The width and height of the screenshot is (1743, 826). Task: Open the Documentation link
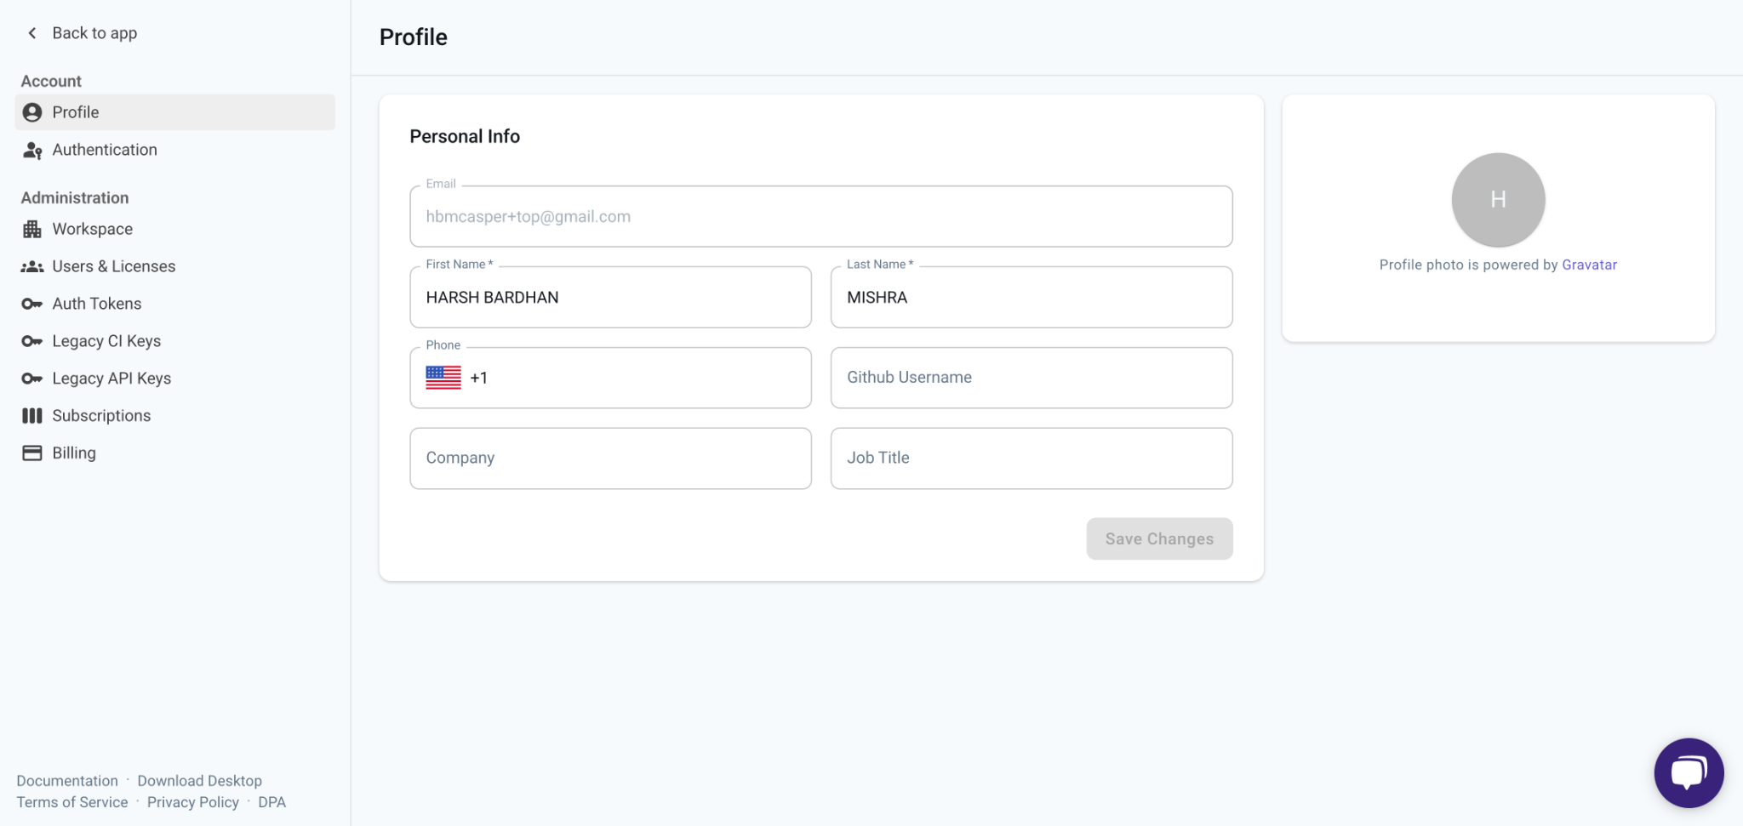click(68, 780)
